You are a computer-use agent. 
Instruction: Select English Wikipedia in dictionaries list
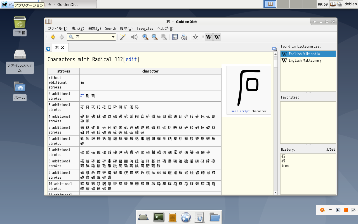pyautogui.click(x=308, y=54)
